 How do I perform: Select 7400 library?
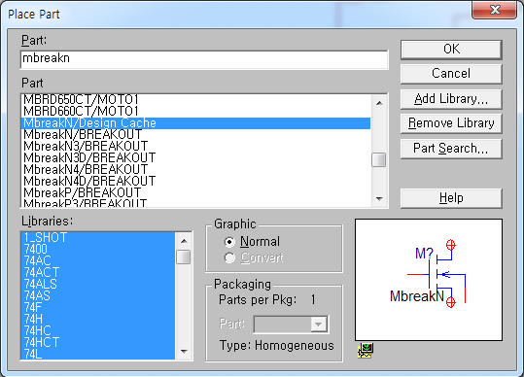click(98, 249)
